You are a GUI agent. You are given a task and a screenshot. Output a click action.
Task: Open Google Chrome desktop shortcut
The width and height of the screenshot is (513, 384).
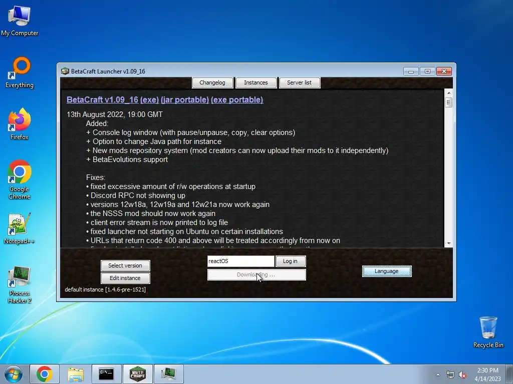coord(20,179)
